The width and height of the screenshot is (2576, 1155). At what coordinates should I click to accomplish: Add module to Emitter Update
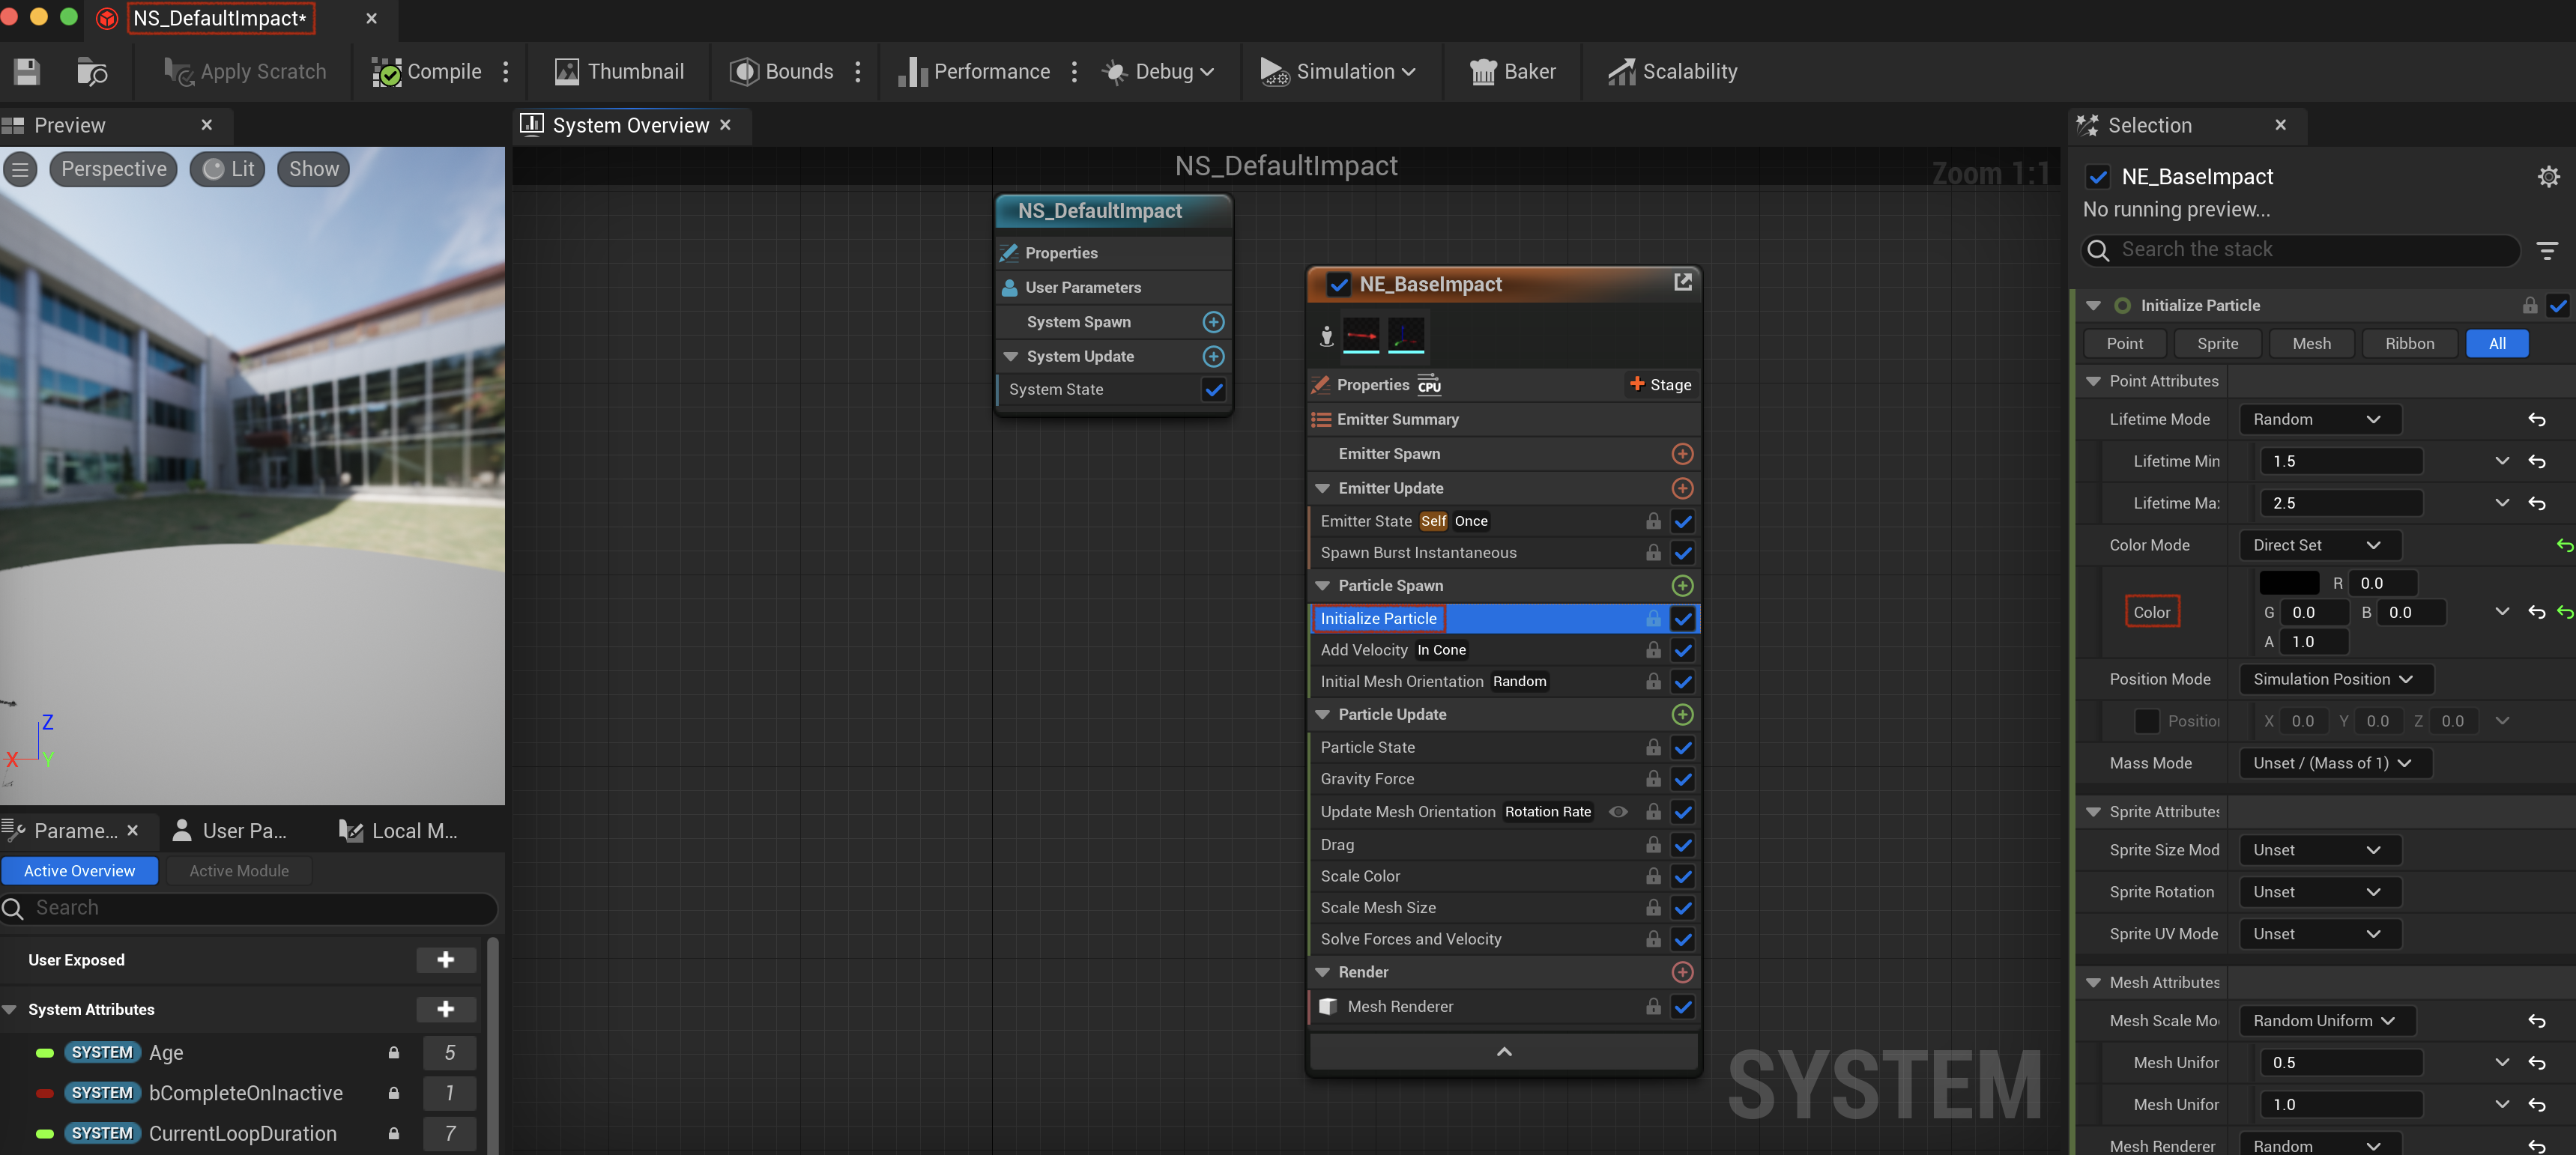pos(1683,488)
